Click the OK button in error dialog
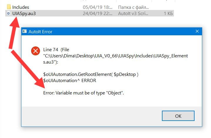 pos(178,116)
